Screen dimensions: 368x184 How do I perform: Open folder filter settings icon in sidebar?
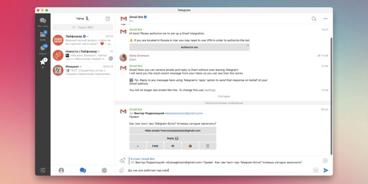pos(43,171)
